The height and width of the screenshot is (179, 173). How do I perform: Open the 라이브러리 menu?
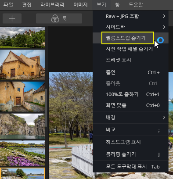[52, 5]
